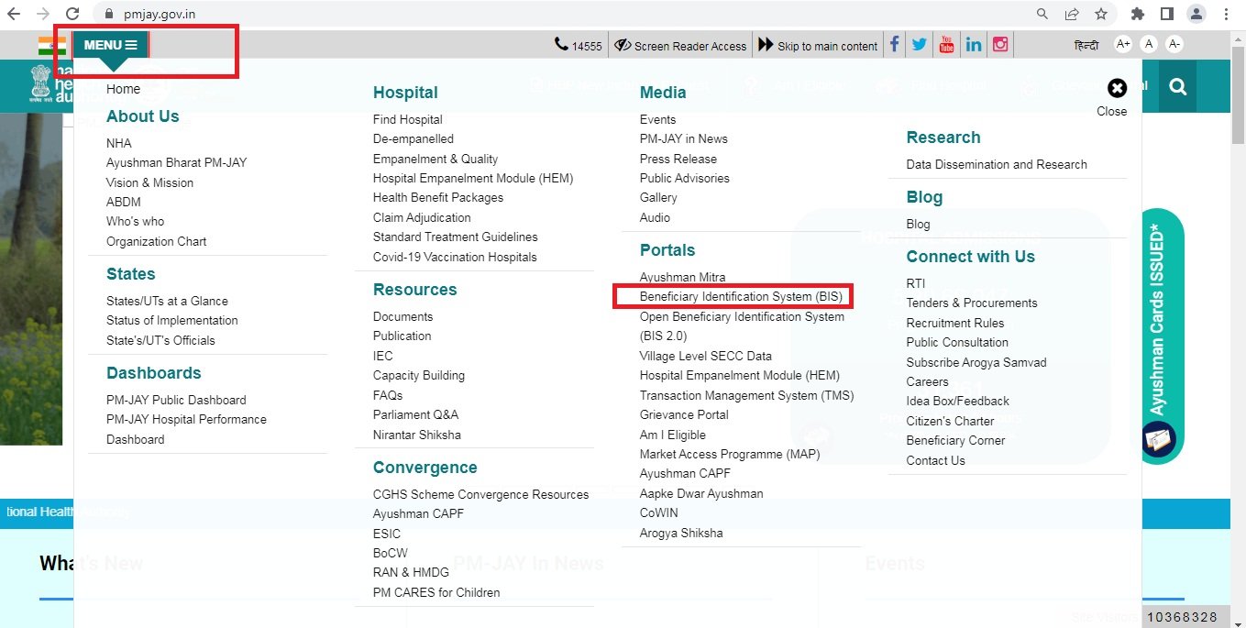Image resolution: width=1246 pixels, height=628 pixels.
Task: Open the Chrome three-dot menu
Action: 1227,14
